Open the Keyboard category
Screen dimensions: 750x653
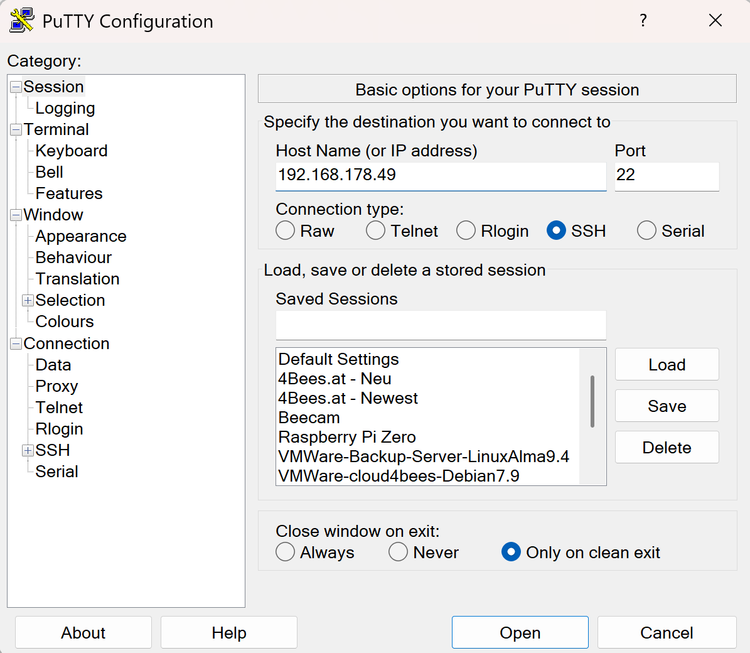pos(72,151)
